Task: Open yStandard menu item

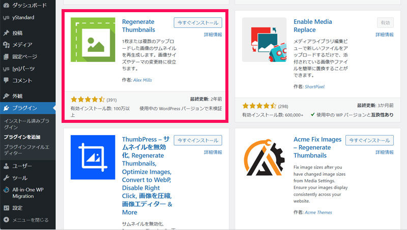Action: 28,18
